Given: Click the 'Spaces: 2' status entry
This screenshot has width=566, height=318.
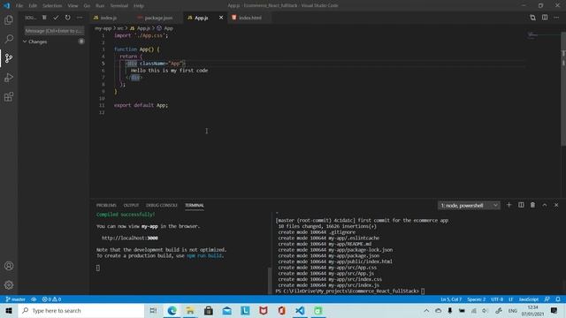Looking at the screenshot, I should (x=476, y=299).
